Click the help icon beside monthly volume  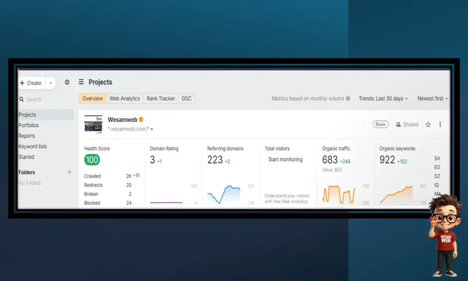coord(348,98)
